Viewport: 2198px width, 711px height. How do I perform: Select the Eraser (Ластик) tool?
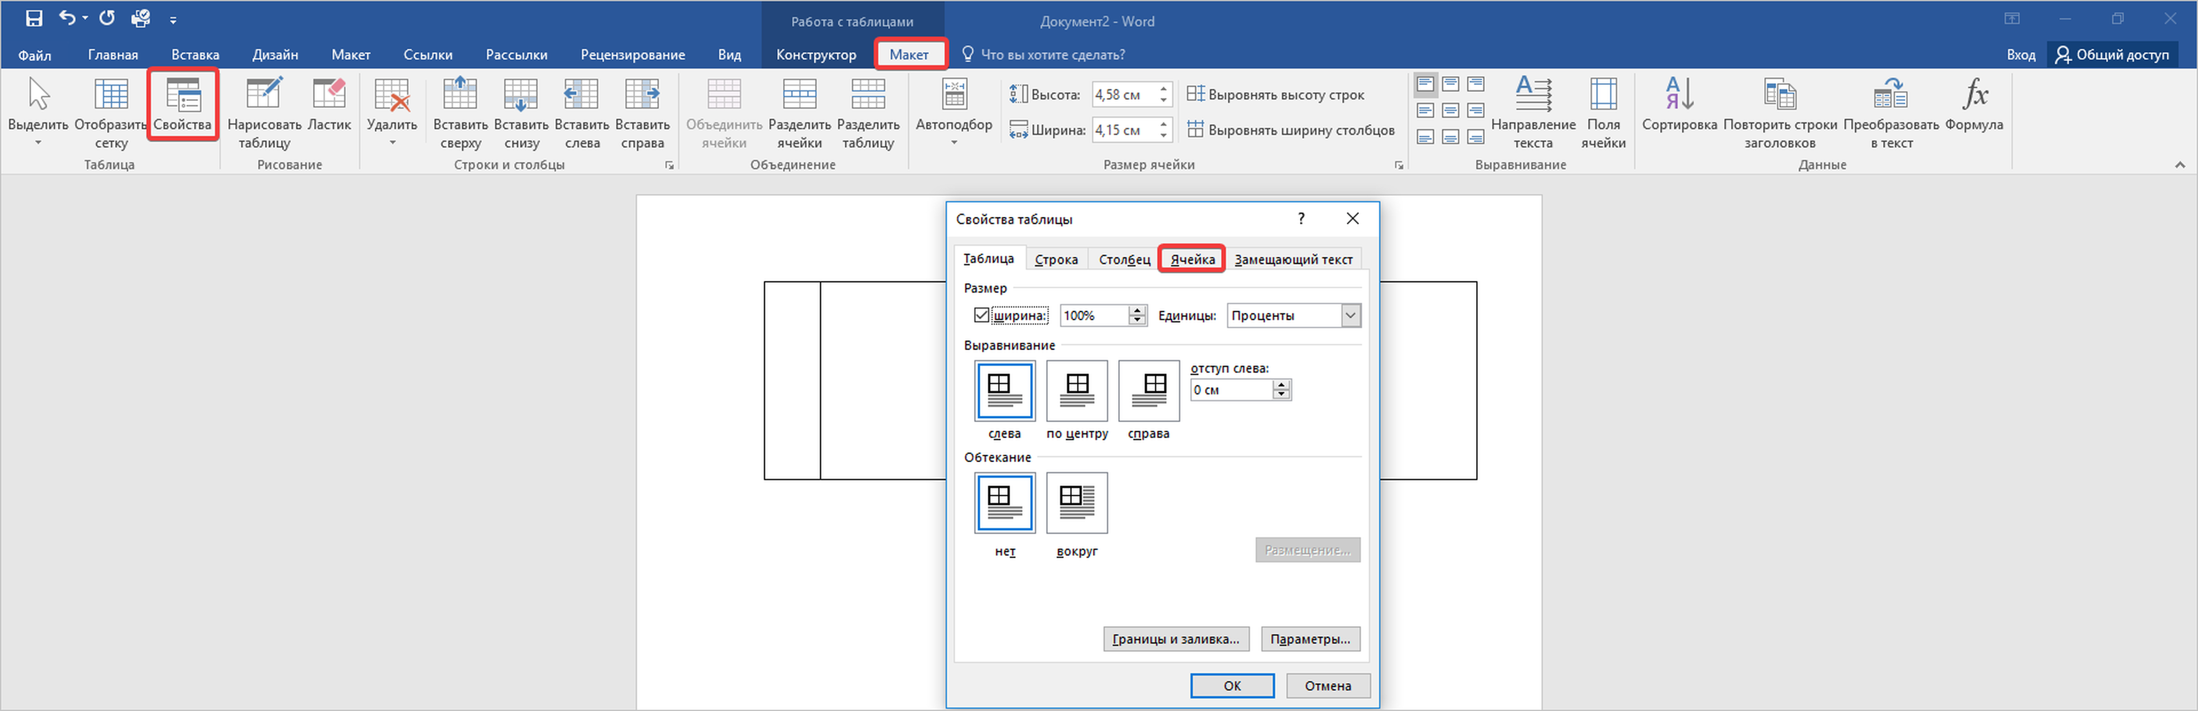pyautogui.click(x=329, y=95)
